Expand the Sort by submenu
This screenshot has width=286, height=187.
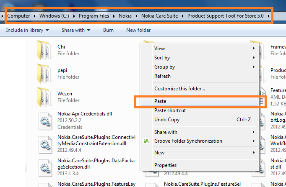[x=199, y=58]
